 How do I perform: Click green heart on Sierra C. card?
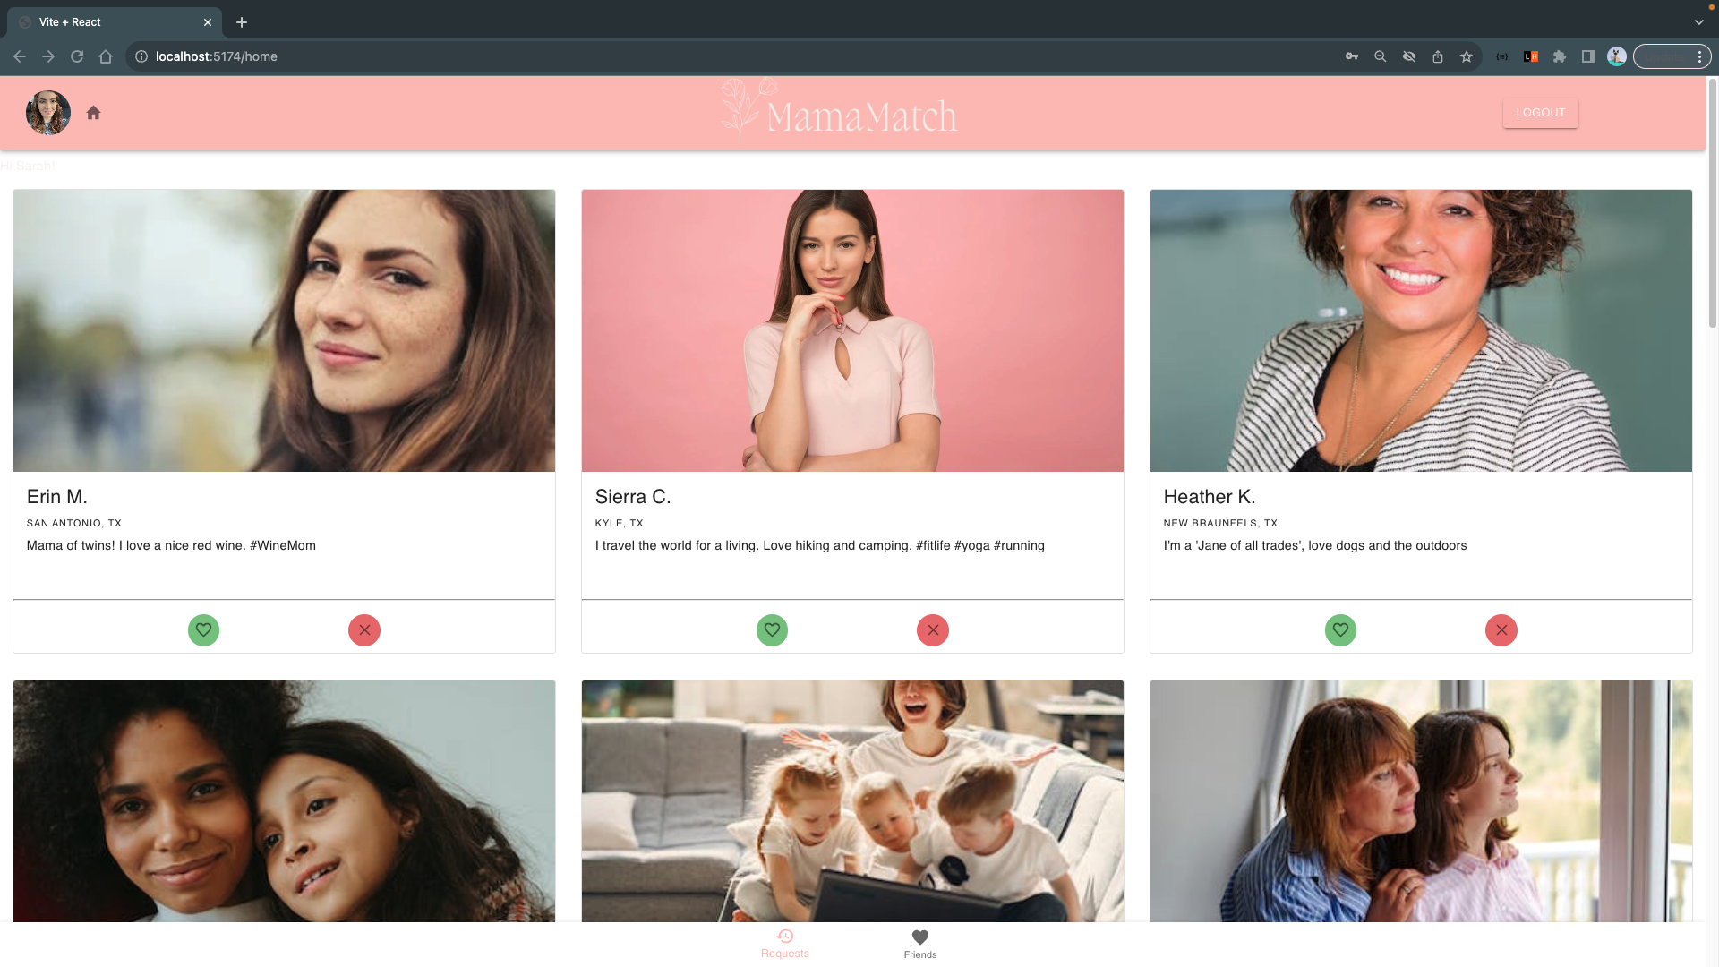click(772, 630)
